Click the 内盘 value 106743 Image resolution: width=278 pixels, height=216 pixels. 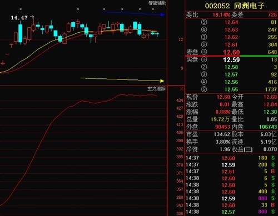point(268,127)
